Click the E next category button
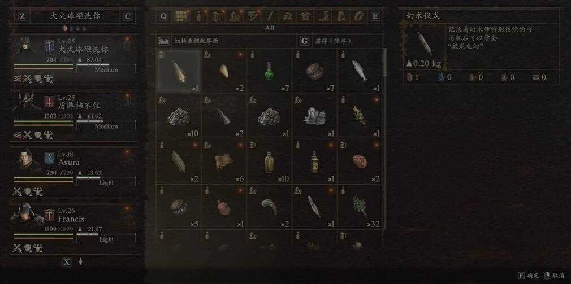 coord(375,16)
